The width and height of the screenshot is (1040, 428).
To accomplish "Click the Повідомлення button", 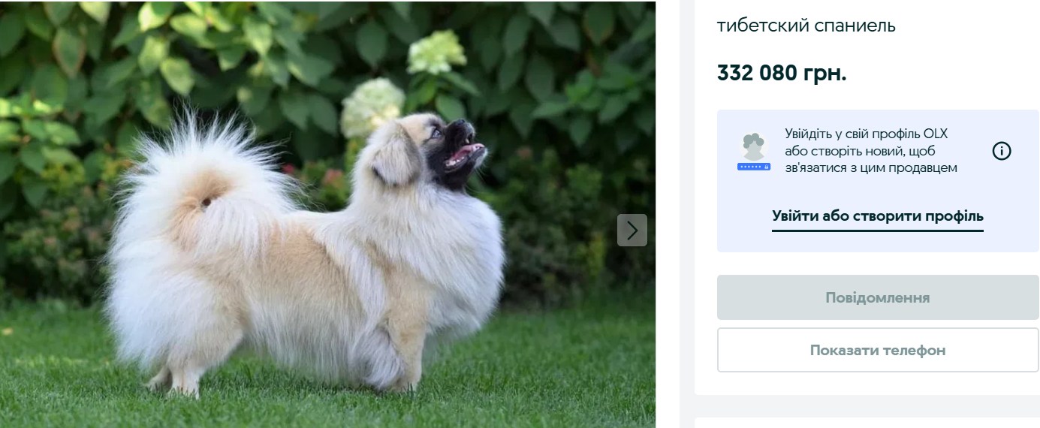I will [878, 297].
